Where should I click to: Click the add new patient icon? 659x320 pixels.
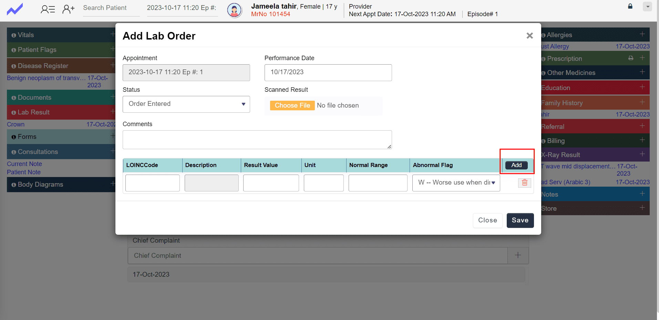[68, 9]
